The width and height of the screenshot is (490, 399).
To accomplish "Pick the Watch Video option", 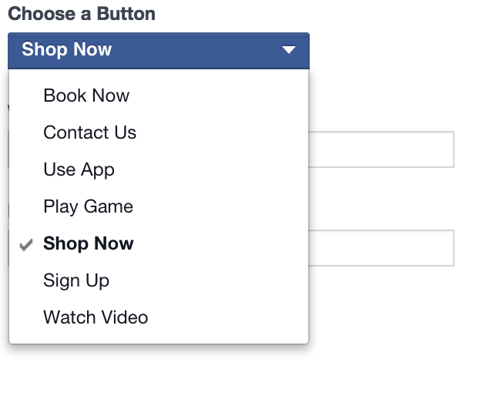I will pyautogui.click(x=159, y=317).
